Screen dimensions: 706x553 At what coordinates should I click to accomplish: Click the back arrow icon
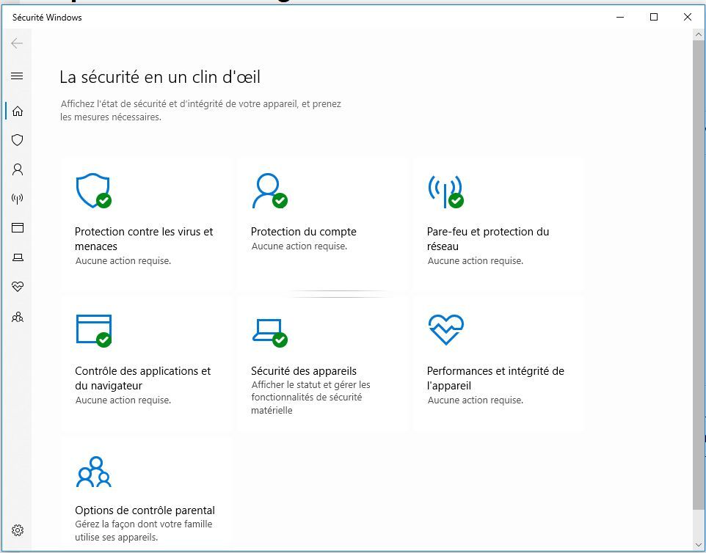click(x=17, y=43)
